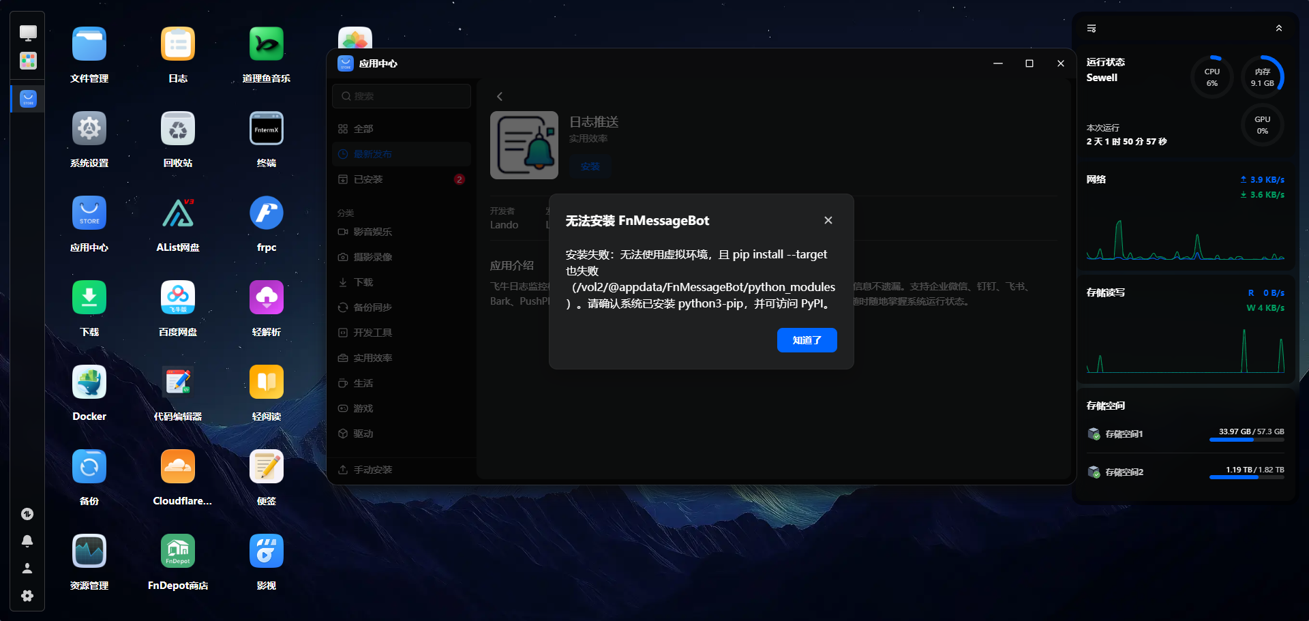1309x621 pixels.
Task: Launch 百度网盘 from the desktop
Action: coord(178,298)
